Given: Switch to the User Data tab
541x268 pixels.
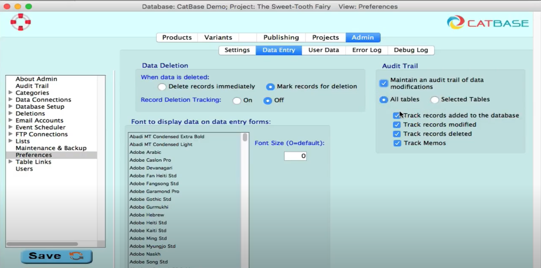Looking at the screenshot, I should point(323,50).
